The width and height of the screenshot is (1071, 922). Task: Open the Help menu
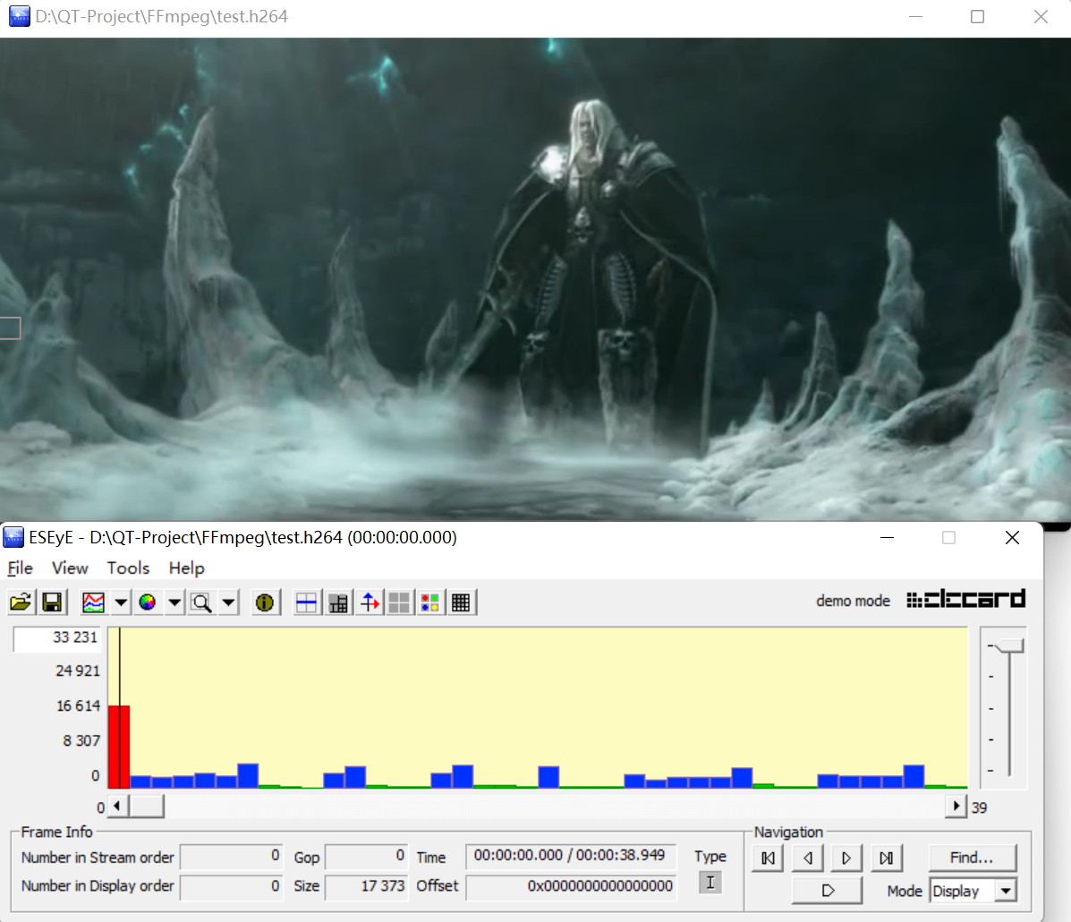pos(186,568)
